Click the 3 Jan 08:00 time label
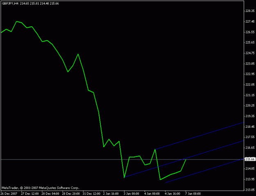This screenshot has height=196, width=256. pos(131,194)
